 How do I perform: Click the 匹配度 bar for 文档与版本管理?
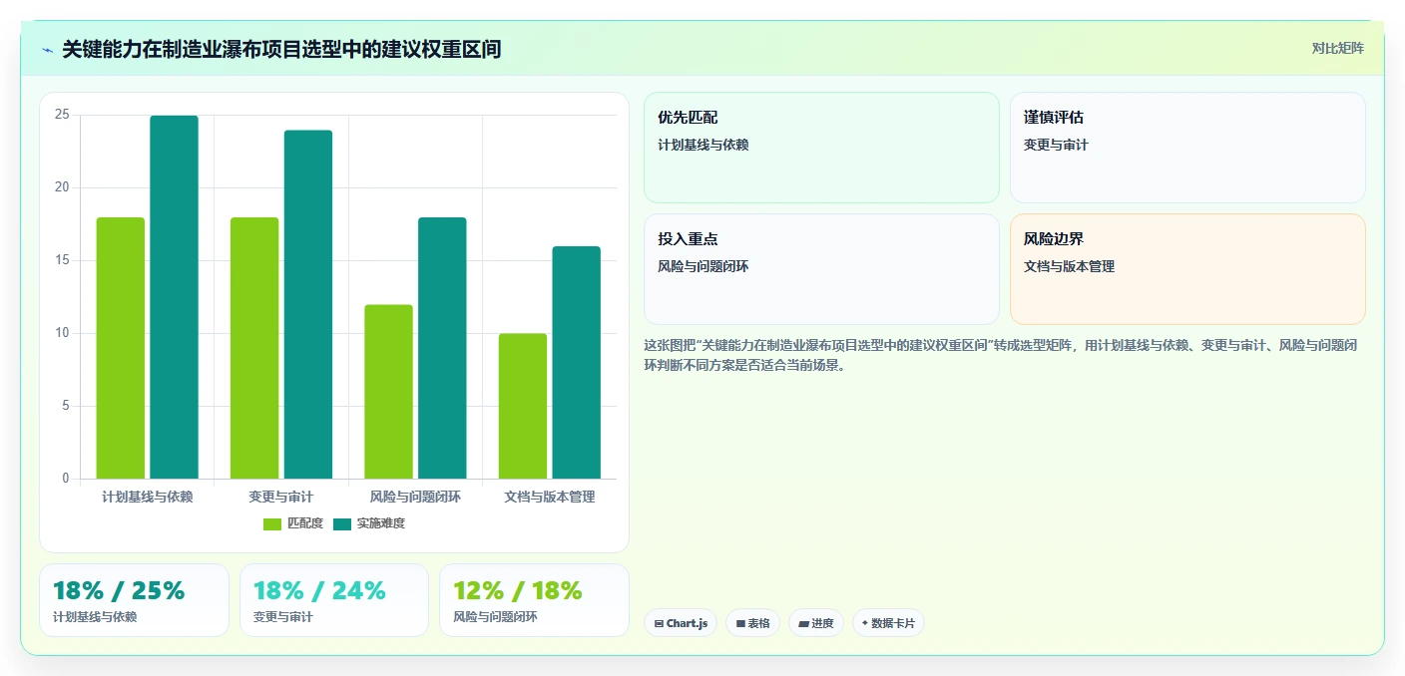(523, 406)
